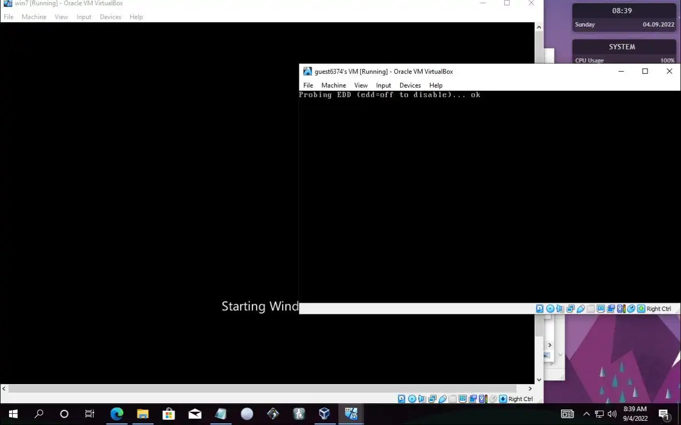This screenshot has width=681, height=425.
Task: Click network adapter icon in guest6374's VM status bar
Action: tap(570, 309)
